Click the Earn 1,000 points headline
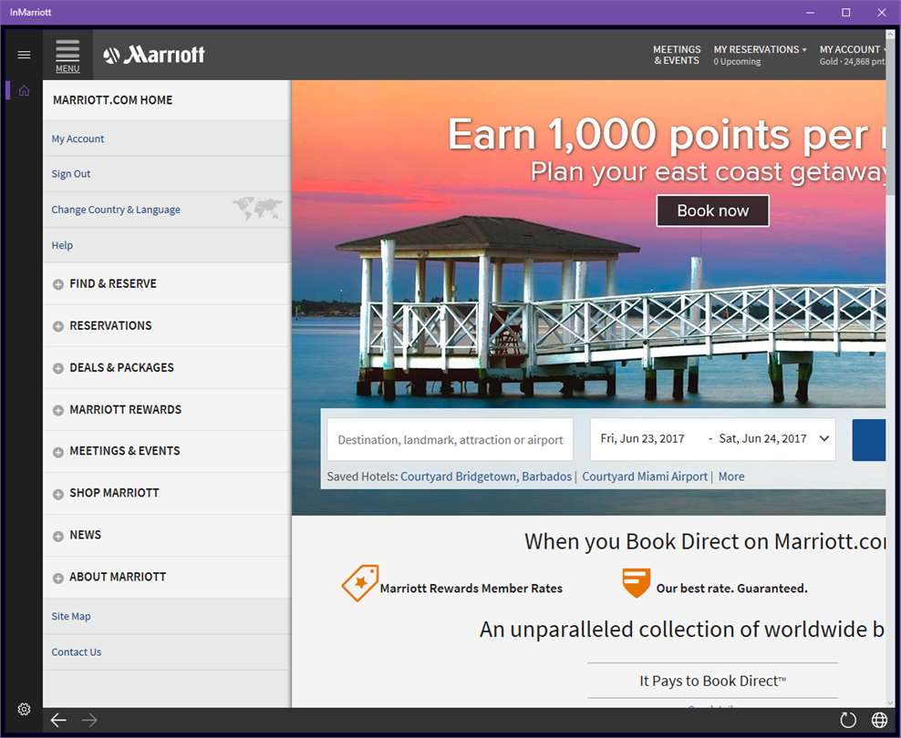Image resolution: width=901 pixels, height=738 pixels. [667, 135]
